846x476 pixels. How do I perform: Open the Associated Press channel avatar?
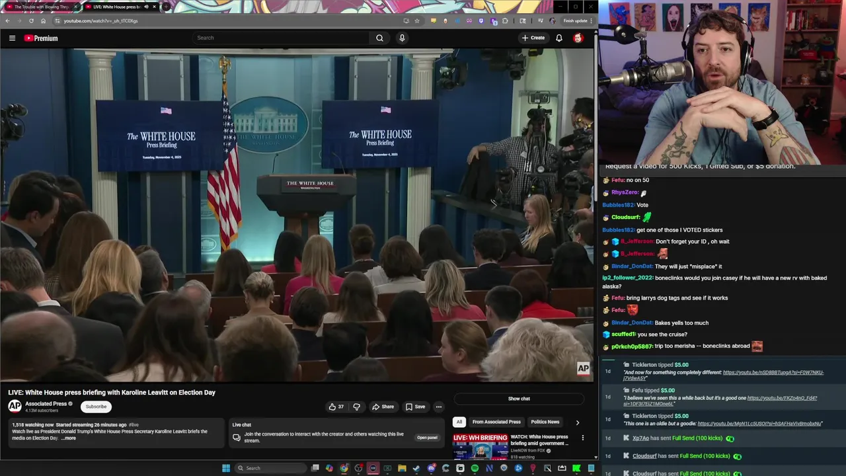[15, 406]
